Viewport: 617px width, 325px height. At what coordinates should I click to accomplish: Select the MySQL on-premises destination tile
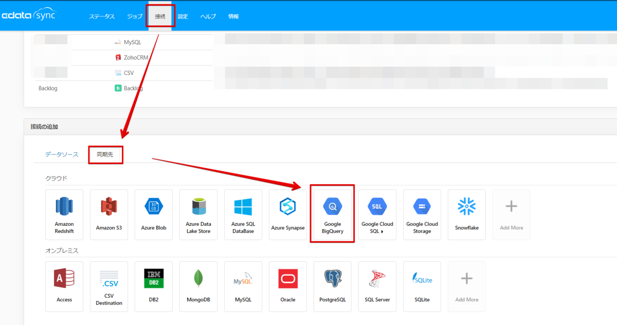(x=243, y=286)
